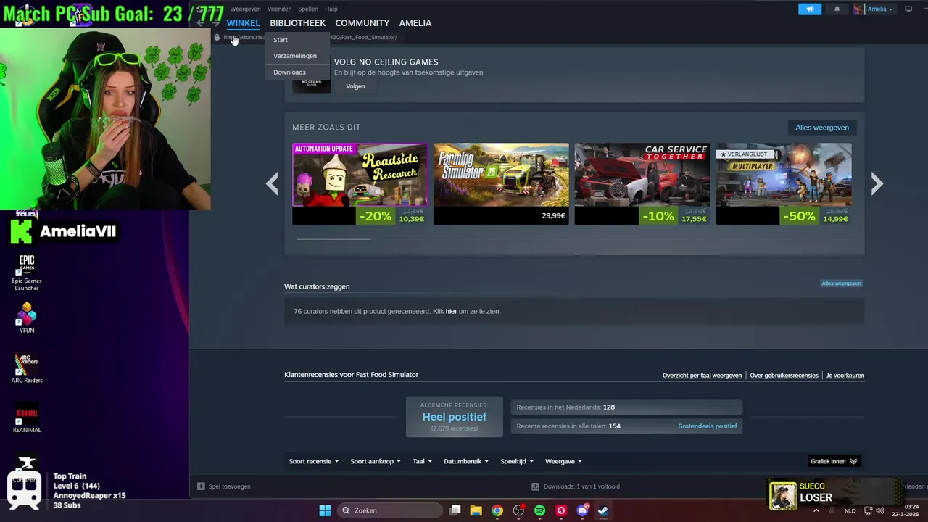This screenshot has height=522, width=928.
Task: Click the page lock security icon by URL
Action: (x=217, y=38)
